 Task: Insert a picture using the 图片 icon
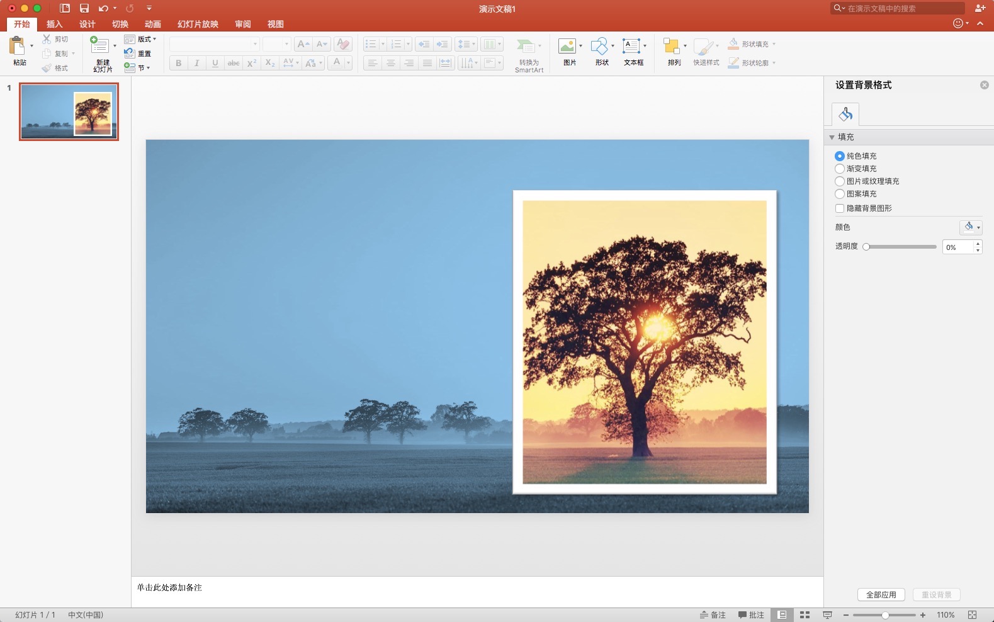coord(567,46)
